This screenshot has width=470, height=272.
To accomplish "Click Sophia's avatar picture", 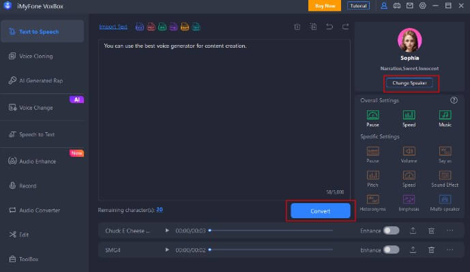I will point(409,40).
